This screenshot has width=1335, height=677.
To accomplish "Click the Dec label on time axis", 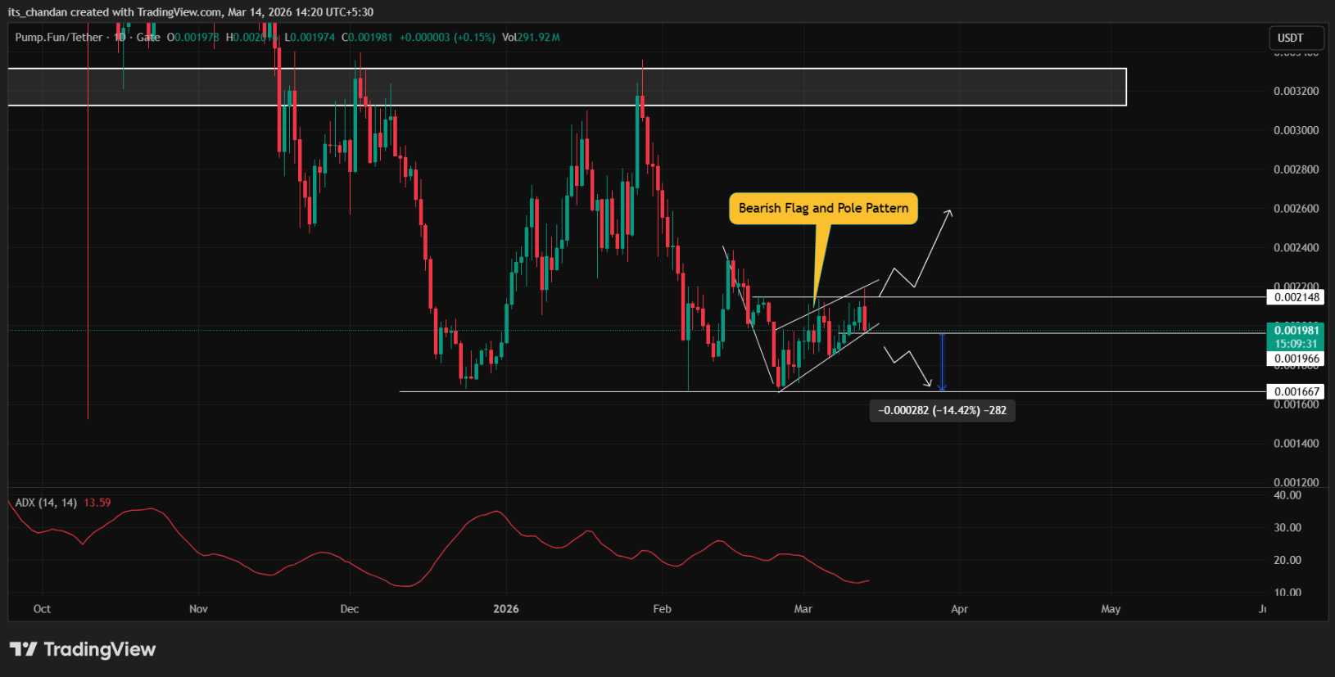I will [349, 609].
